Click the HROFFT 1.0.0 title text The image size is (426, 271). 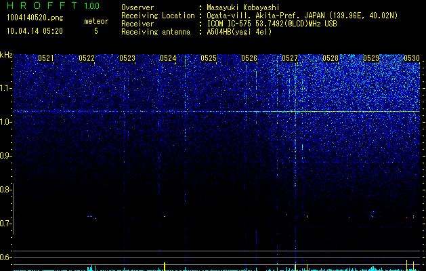53,5
